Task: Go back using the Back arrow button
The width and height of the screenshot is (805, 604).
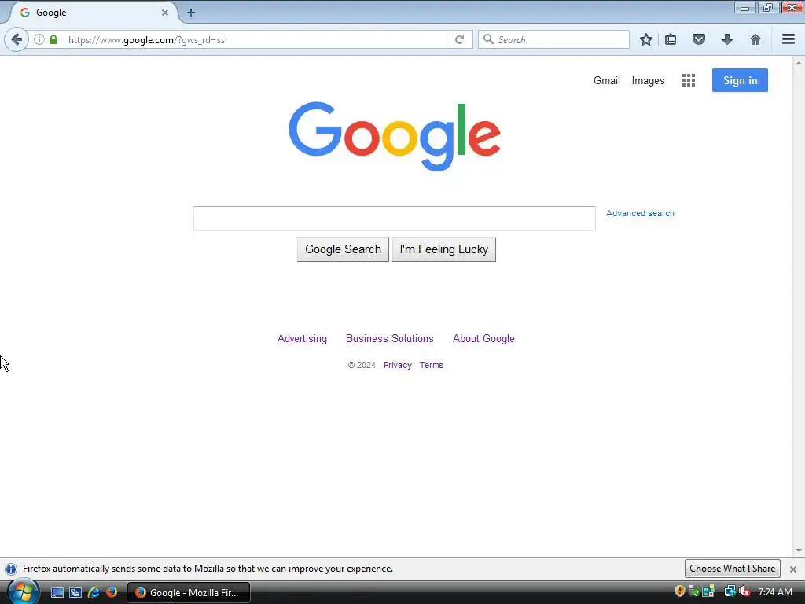Action: [x=17, y=39]
